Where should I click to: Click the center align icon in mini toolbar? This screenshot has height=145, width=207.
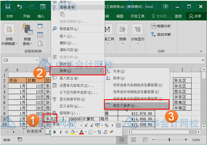(67, 132)
